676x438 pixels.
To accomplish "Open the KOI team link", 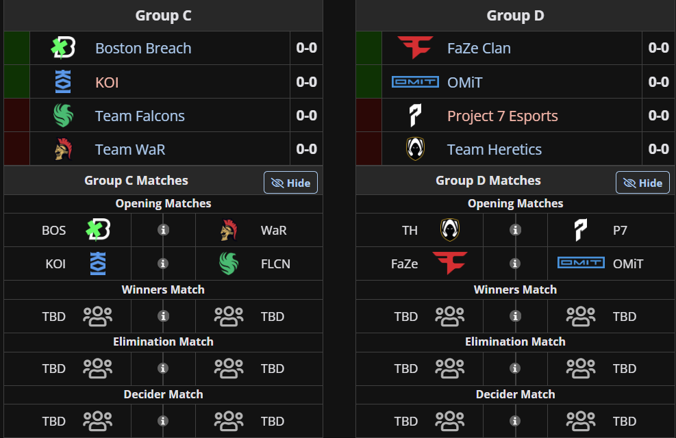I will [x=107, y=82].
